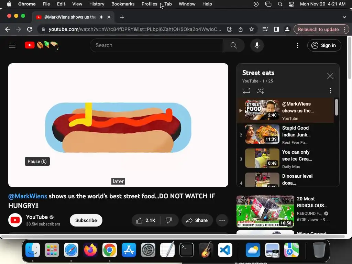Image resolution: width=352 pixels, height=264 pixels.
Task: Install app icon in address bar
Action: pos(229,30)
